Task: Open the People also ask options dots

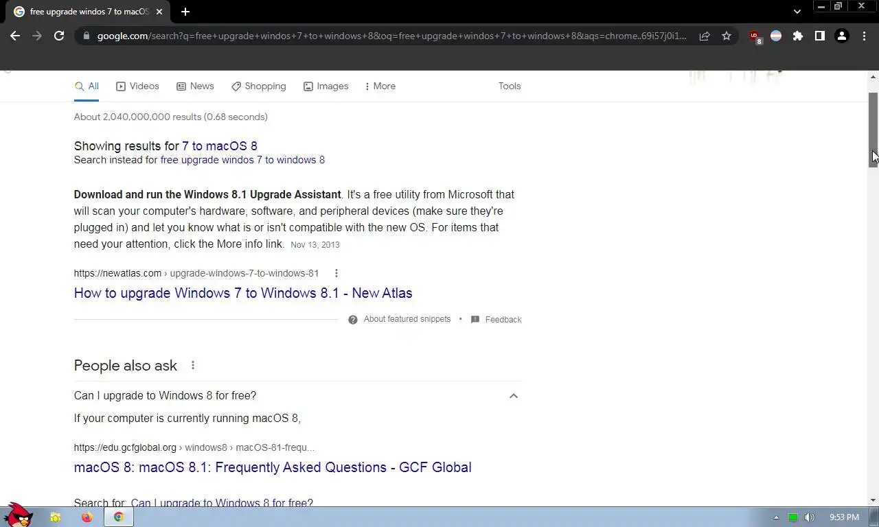Action: coord(193,366)
